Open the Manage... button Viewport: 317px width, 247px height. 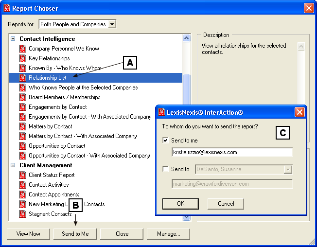(x=168, y=234)
